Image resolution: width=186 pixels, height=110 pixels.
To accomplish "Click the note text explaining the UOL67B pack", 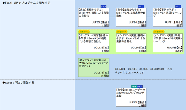I will [143, 71].
